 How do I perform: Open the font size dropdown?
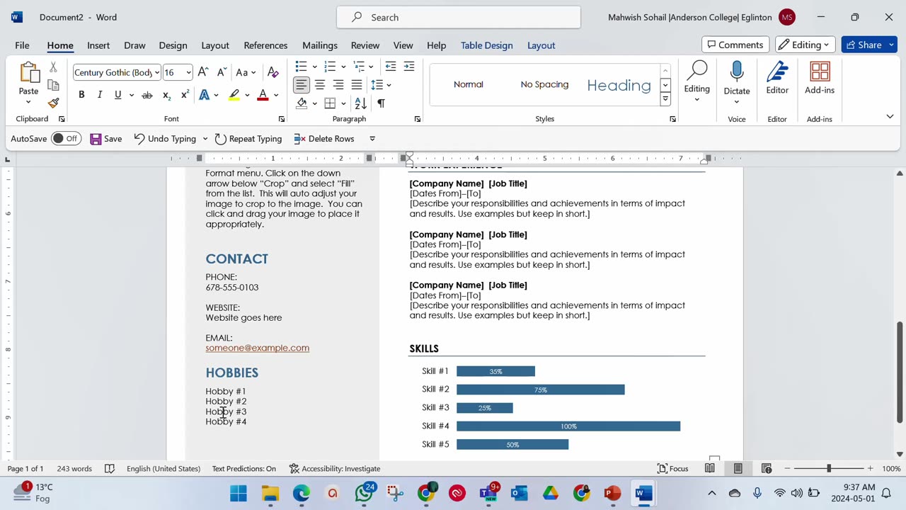coord(188,72)
